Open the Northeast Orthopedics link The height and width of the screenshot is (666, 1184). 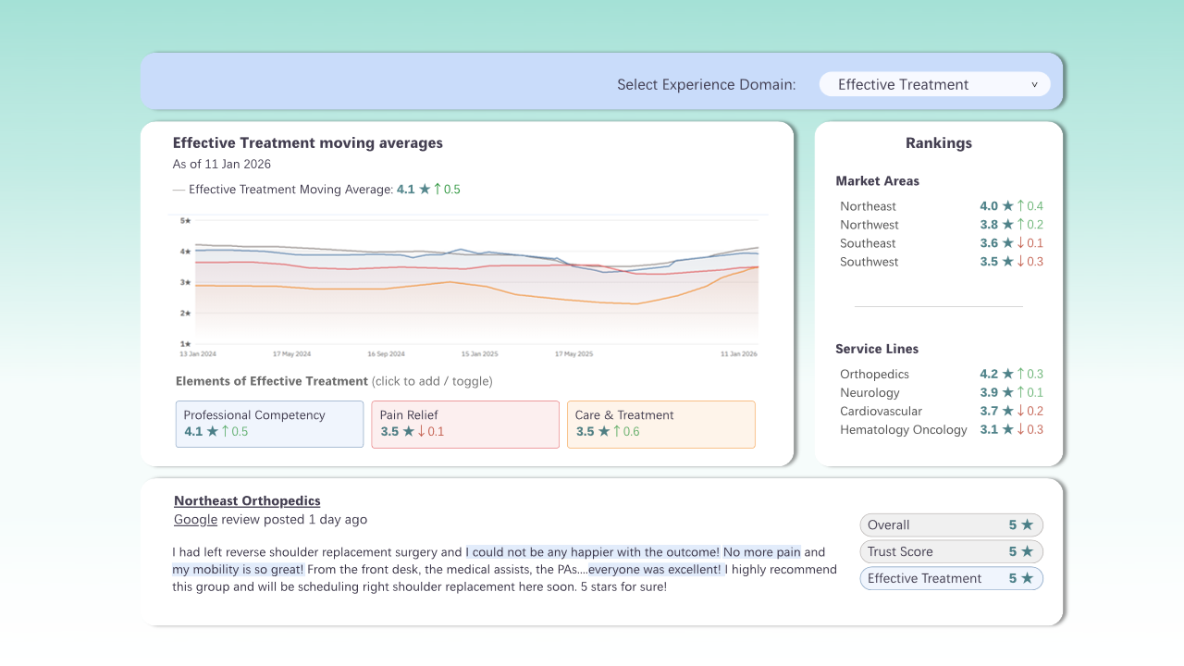pyautogui.click(x=247, y=500)
